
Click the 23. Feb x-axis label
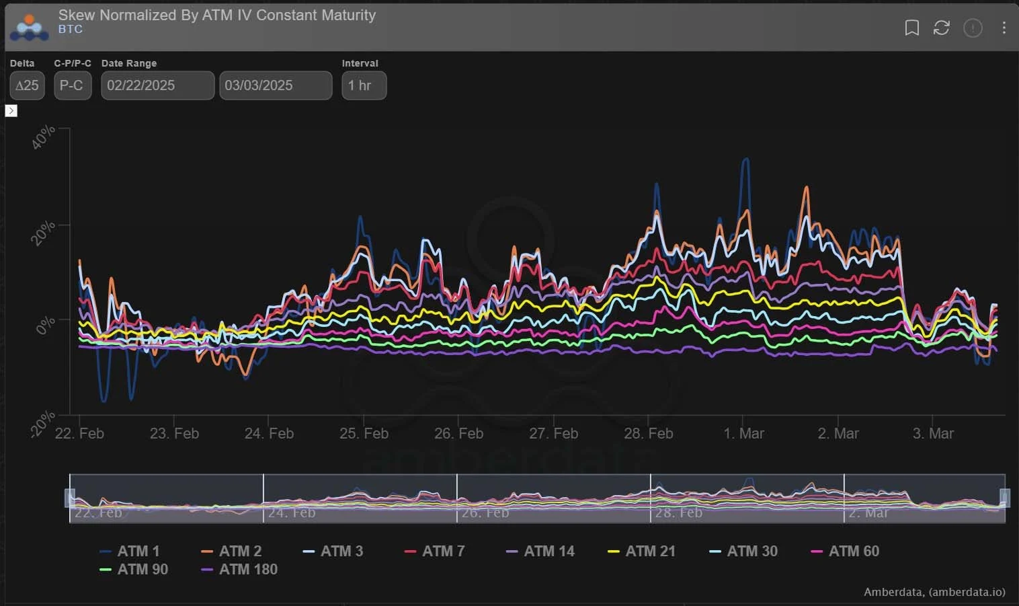(174, 433)
